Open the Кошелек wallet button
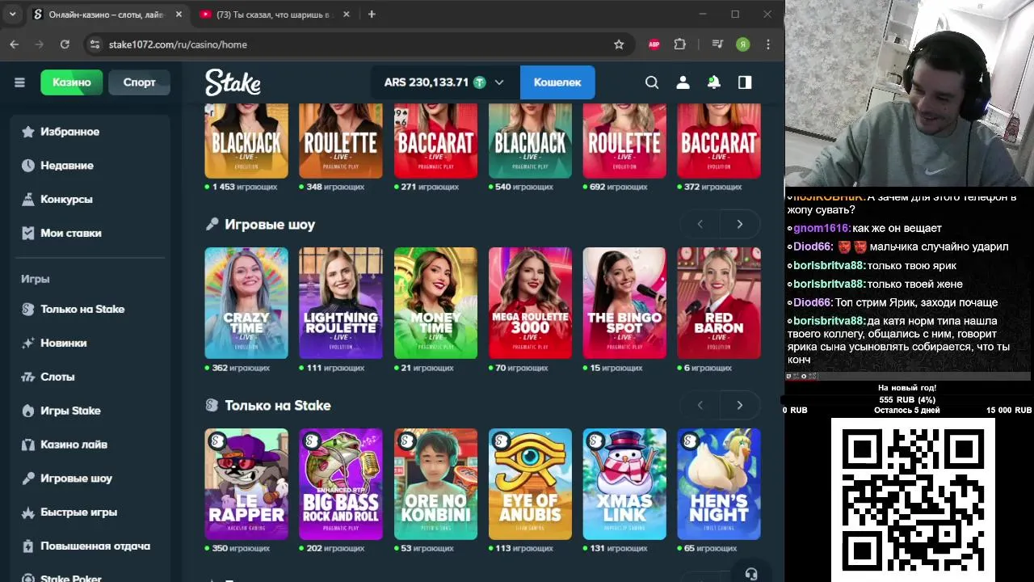Screen dimensions: 1034x582 (x=557, y=82)
